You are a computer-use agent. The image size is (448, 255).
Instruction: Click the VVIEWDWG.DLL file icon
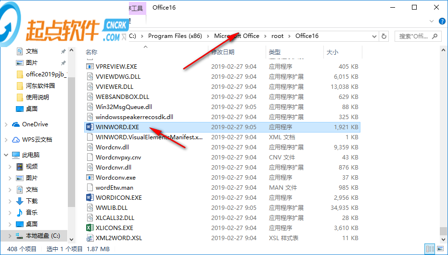90,76
